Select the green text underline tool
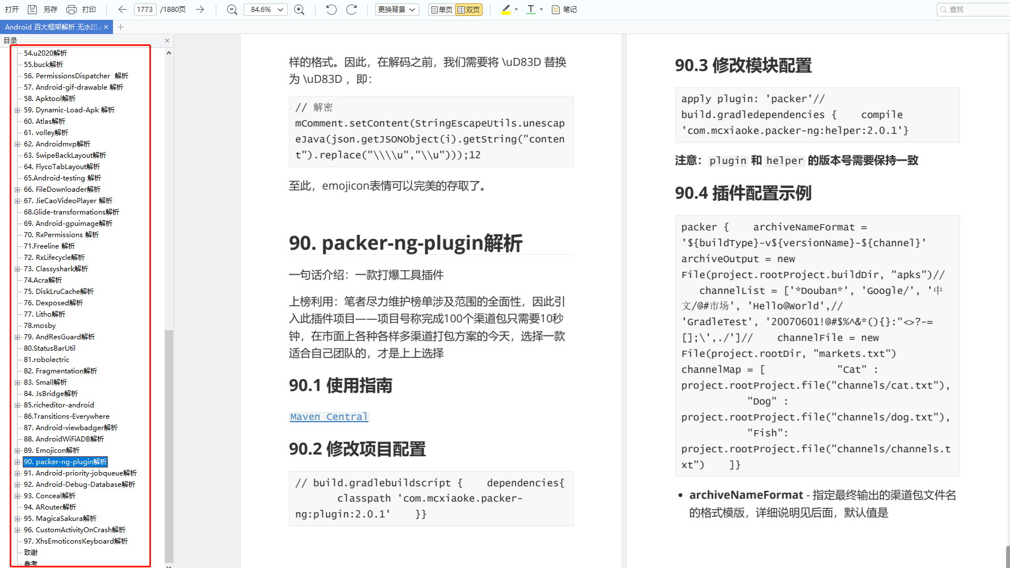 (x=531, y=10)
